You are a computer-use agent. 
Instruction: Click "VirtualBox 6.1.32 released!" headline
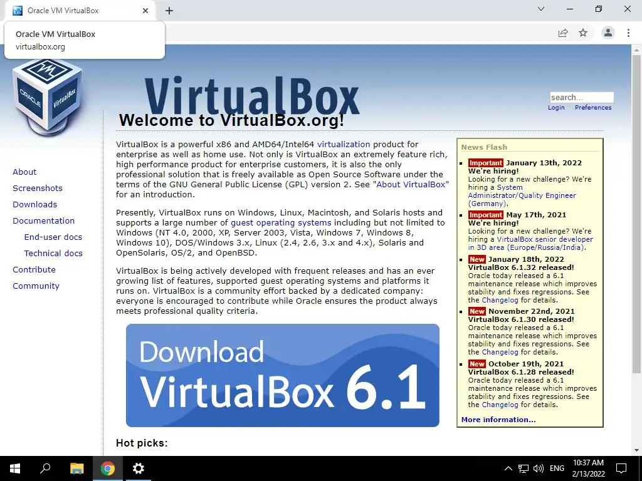click(x=521, y=267)
